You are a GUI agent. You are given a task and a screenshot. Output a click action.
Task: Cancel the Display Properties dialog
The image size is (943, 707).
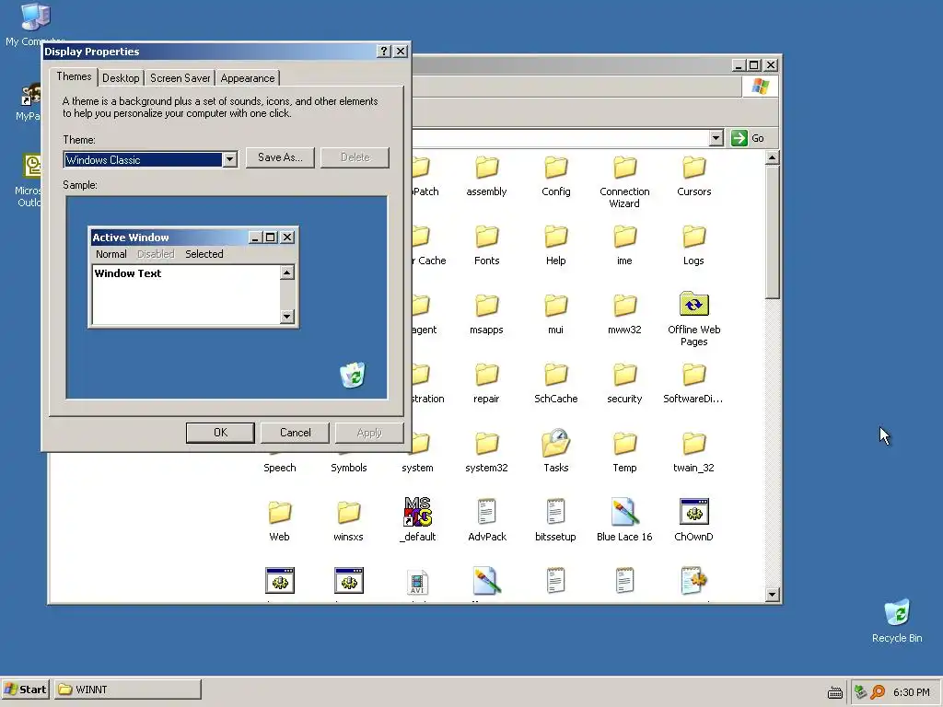(295, 433)
